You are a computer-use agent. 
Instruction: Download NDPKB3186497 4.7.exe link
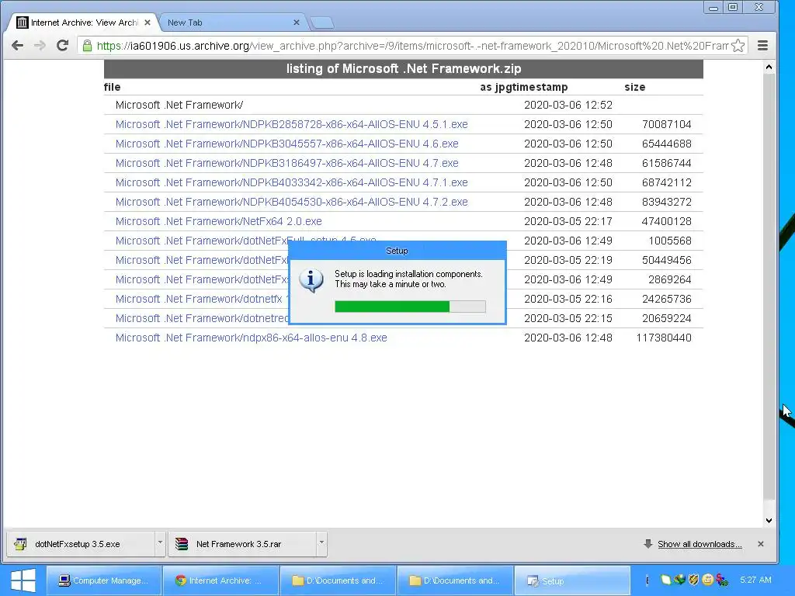287,163
